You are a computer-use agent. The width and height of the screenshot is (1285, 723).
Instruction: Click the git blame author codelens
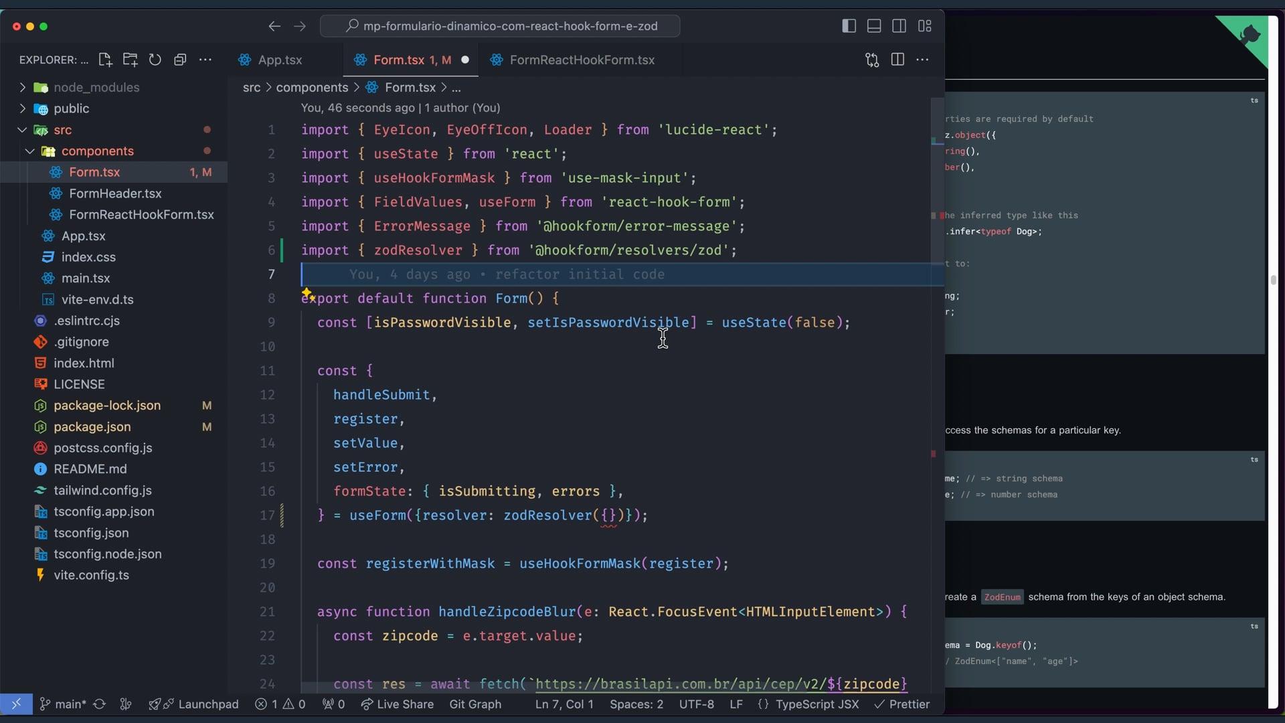coord(400,108)
